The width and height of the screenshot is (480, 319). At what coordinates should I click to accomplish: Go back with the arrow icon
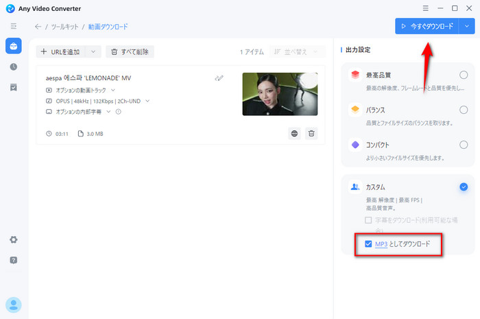[38, 27]
